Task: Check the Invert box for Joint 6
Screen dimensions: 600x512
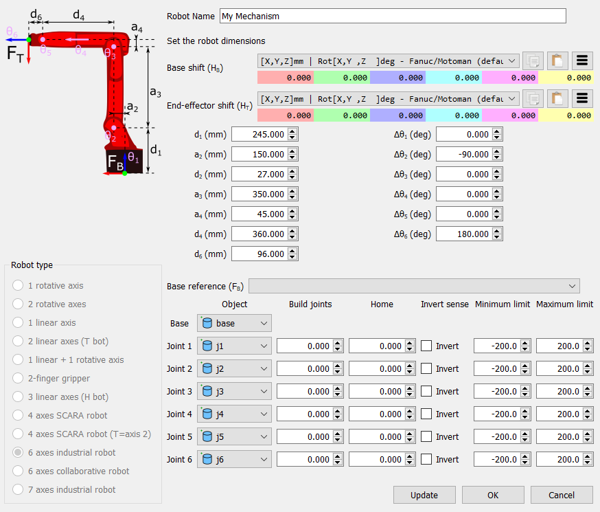Action: [x=426, y=460]
